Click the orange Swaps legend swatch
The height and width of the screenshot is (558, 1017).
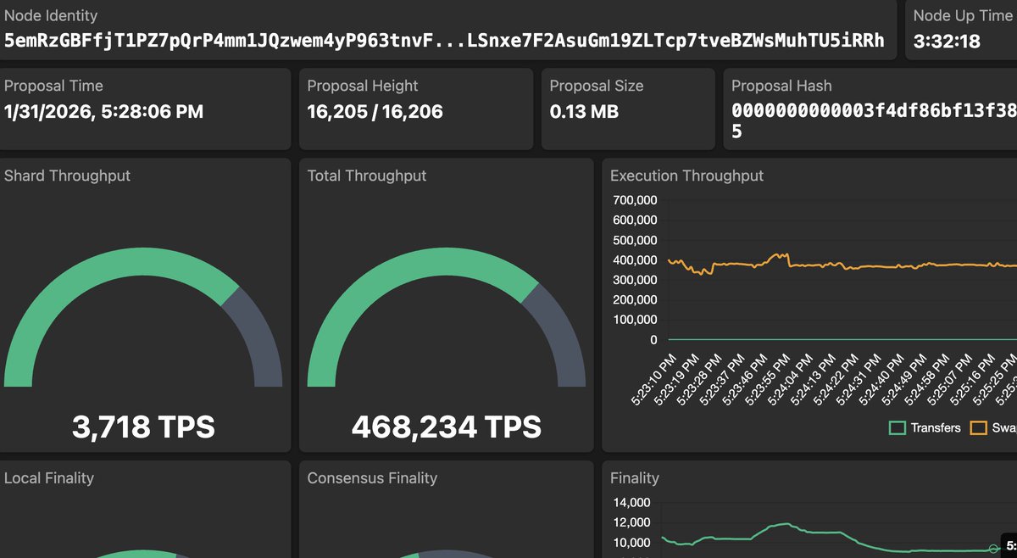tap(978, 428)
